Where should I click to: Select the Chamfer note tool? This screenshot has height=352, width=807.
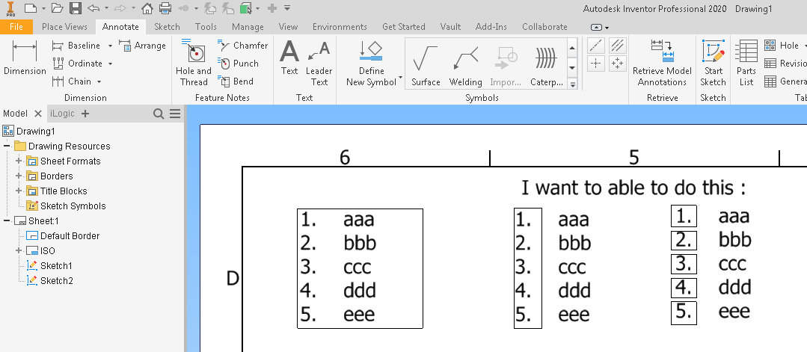(x=242, y=46)
